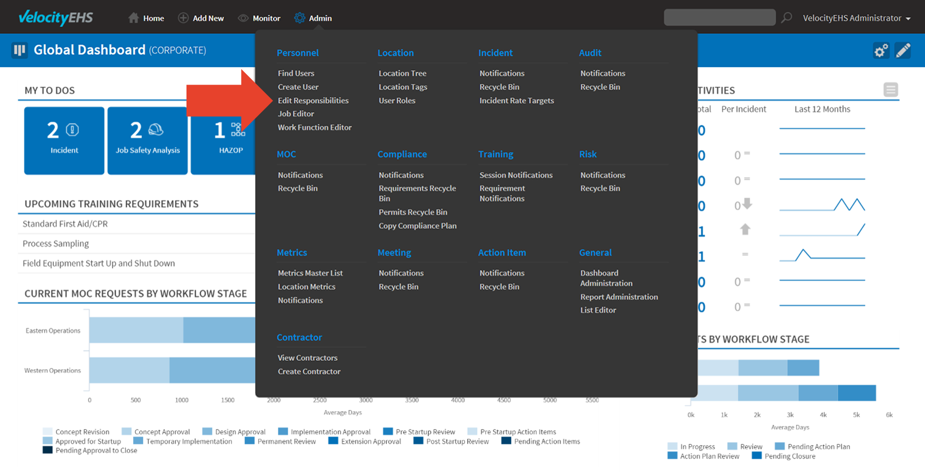925x473 pixels.
Task: Toggle Pending Approval to Close legend swatch
Action: (x=47, y=450)
